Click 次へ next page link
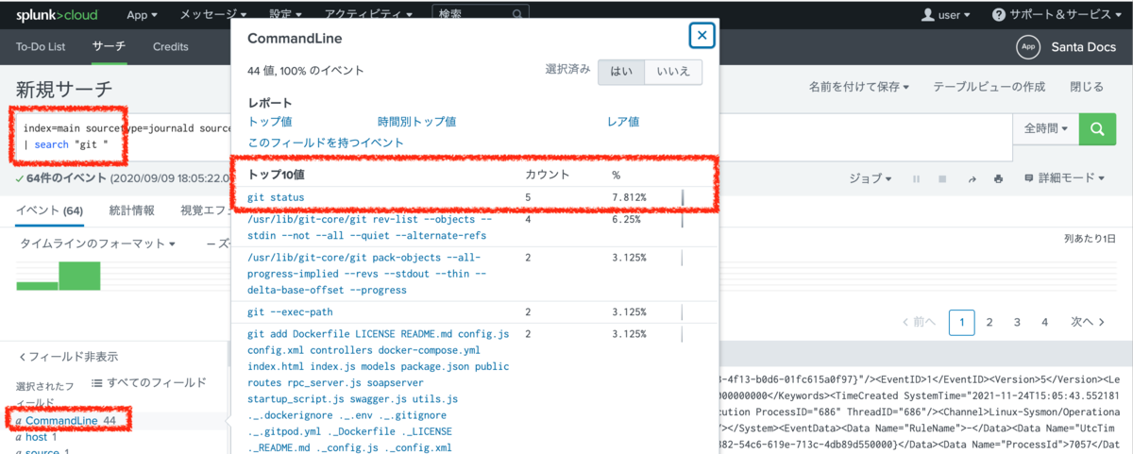 pos(1088,322)
